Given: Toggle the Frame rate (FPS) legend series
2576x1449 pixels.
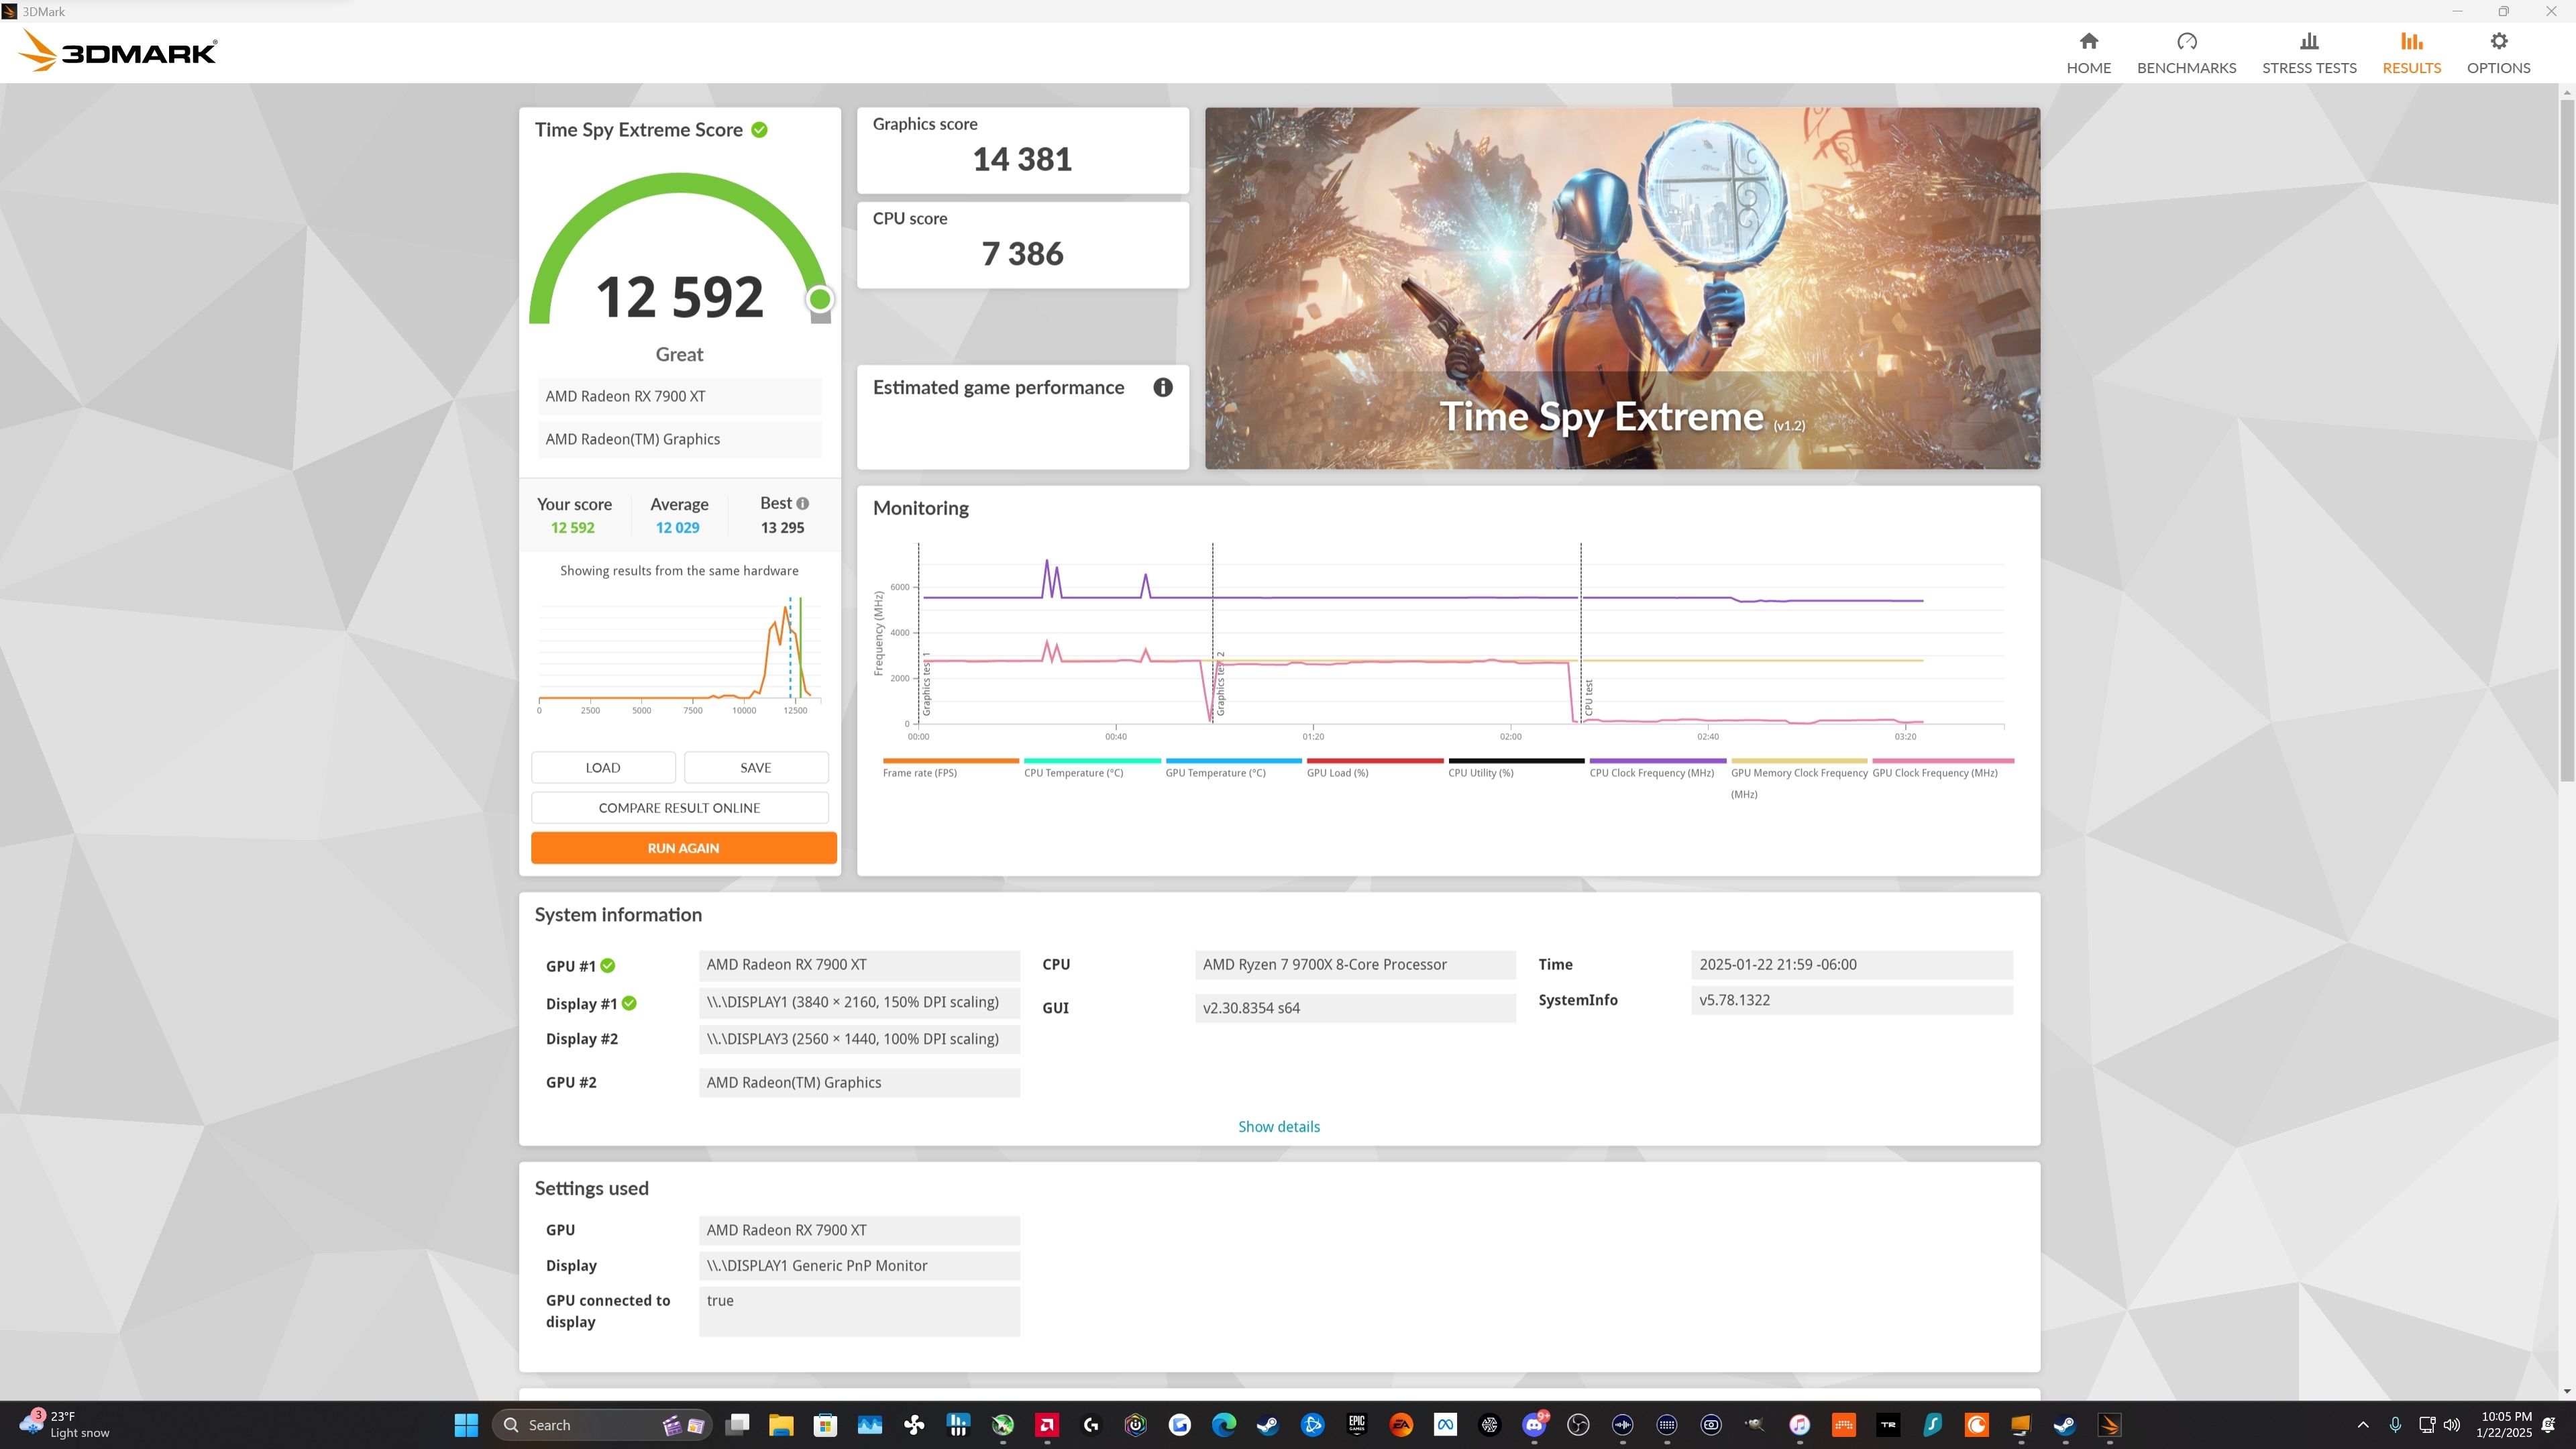Looking at the screenshot, I should pos(919,773).
